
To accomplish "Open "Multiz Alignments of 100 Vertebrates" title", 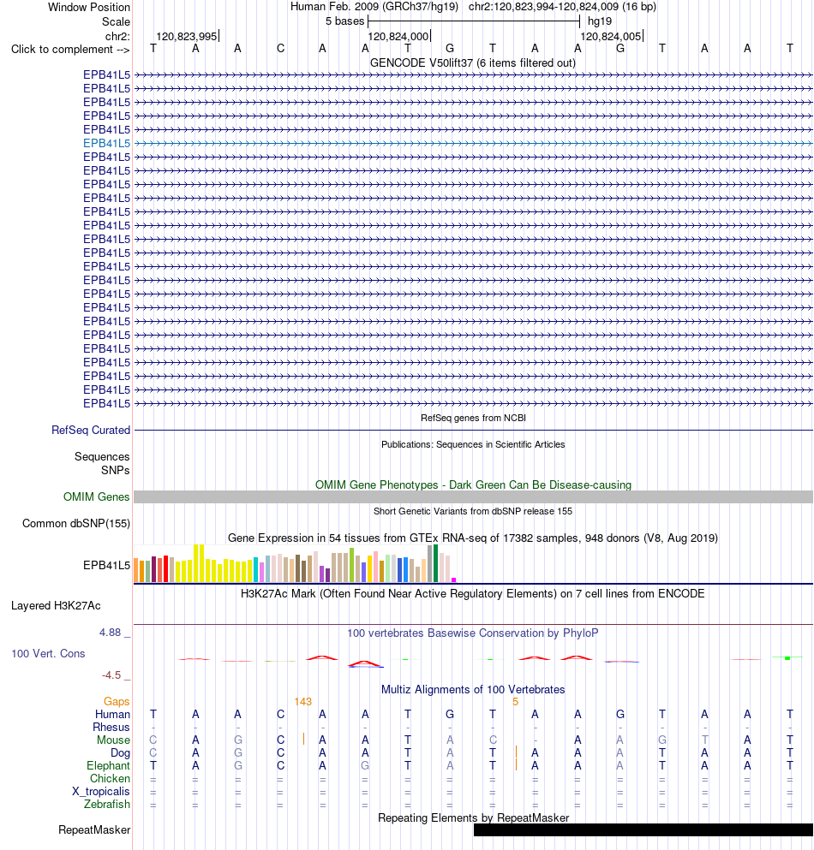I will click(473, 690).
